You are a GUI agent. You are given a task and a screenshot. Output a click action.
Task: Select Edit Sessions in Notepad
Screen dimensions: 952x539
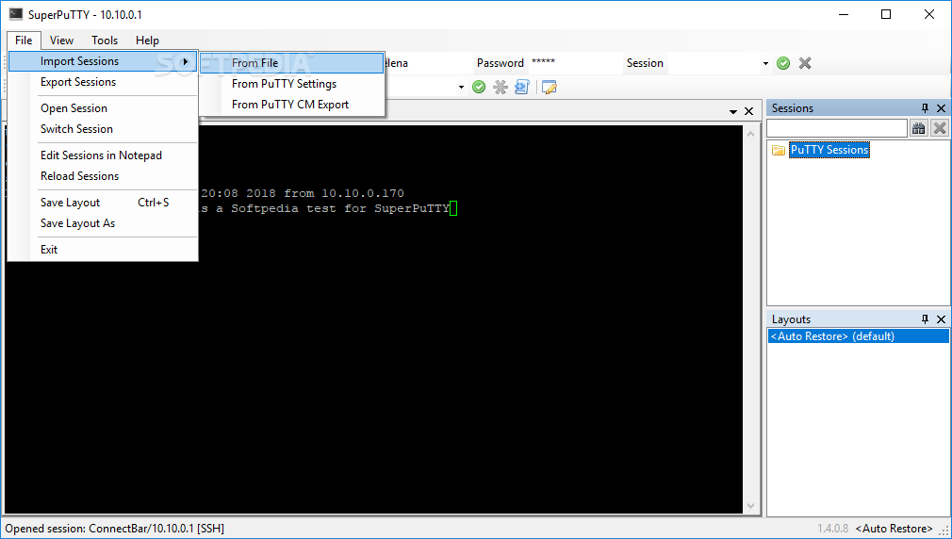104,155
